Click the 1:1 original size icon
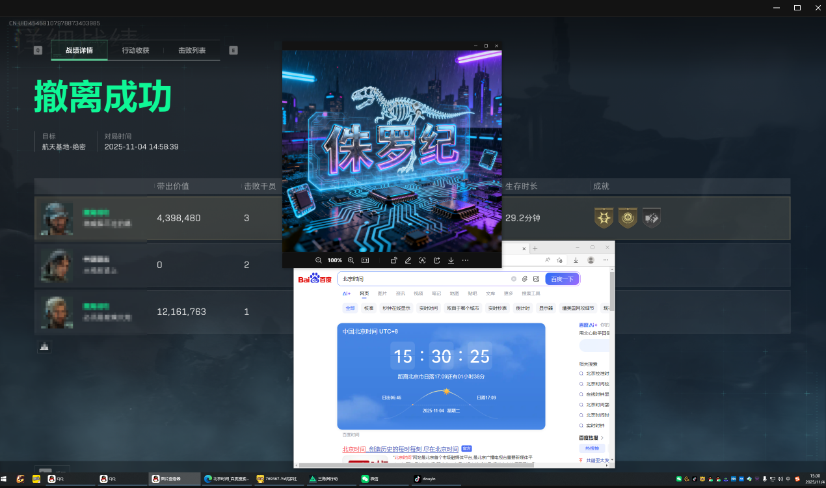Screen dimensions: 826x488 (x=365, y=260)
